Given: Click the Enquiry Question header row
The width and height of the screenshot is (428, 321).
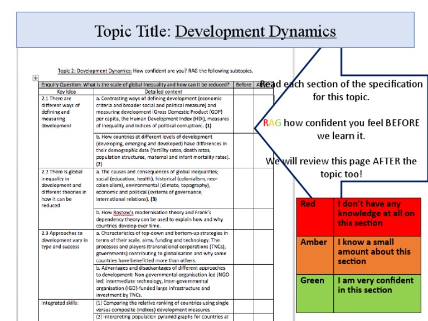Looking at the screenshot, I should coord(136,85).
